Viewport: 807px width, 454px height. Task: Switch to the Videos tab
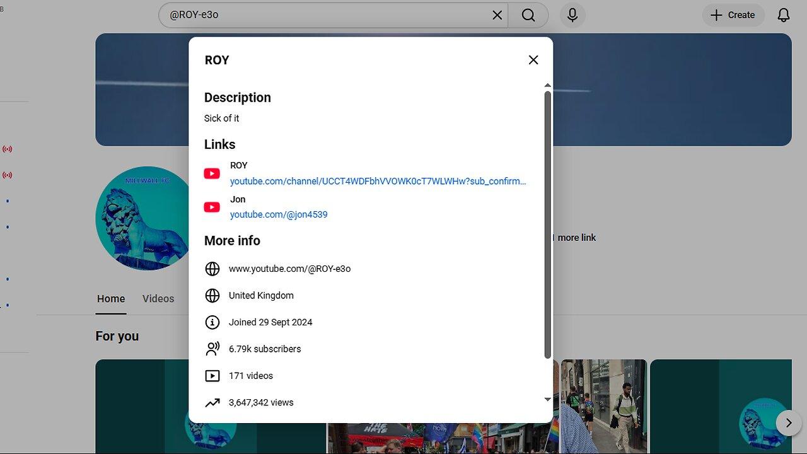158,299
